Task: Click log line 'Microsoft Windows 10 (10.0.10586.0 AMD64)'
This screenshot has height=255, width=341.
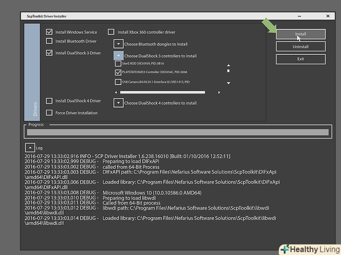Action: click(x=113, y=192)
